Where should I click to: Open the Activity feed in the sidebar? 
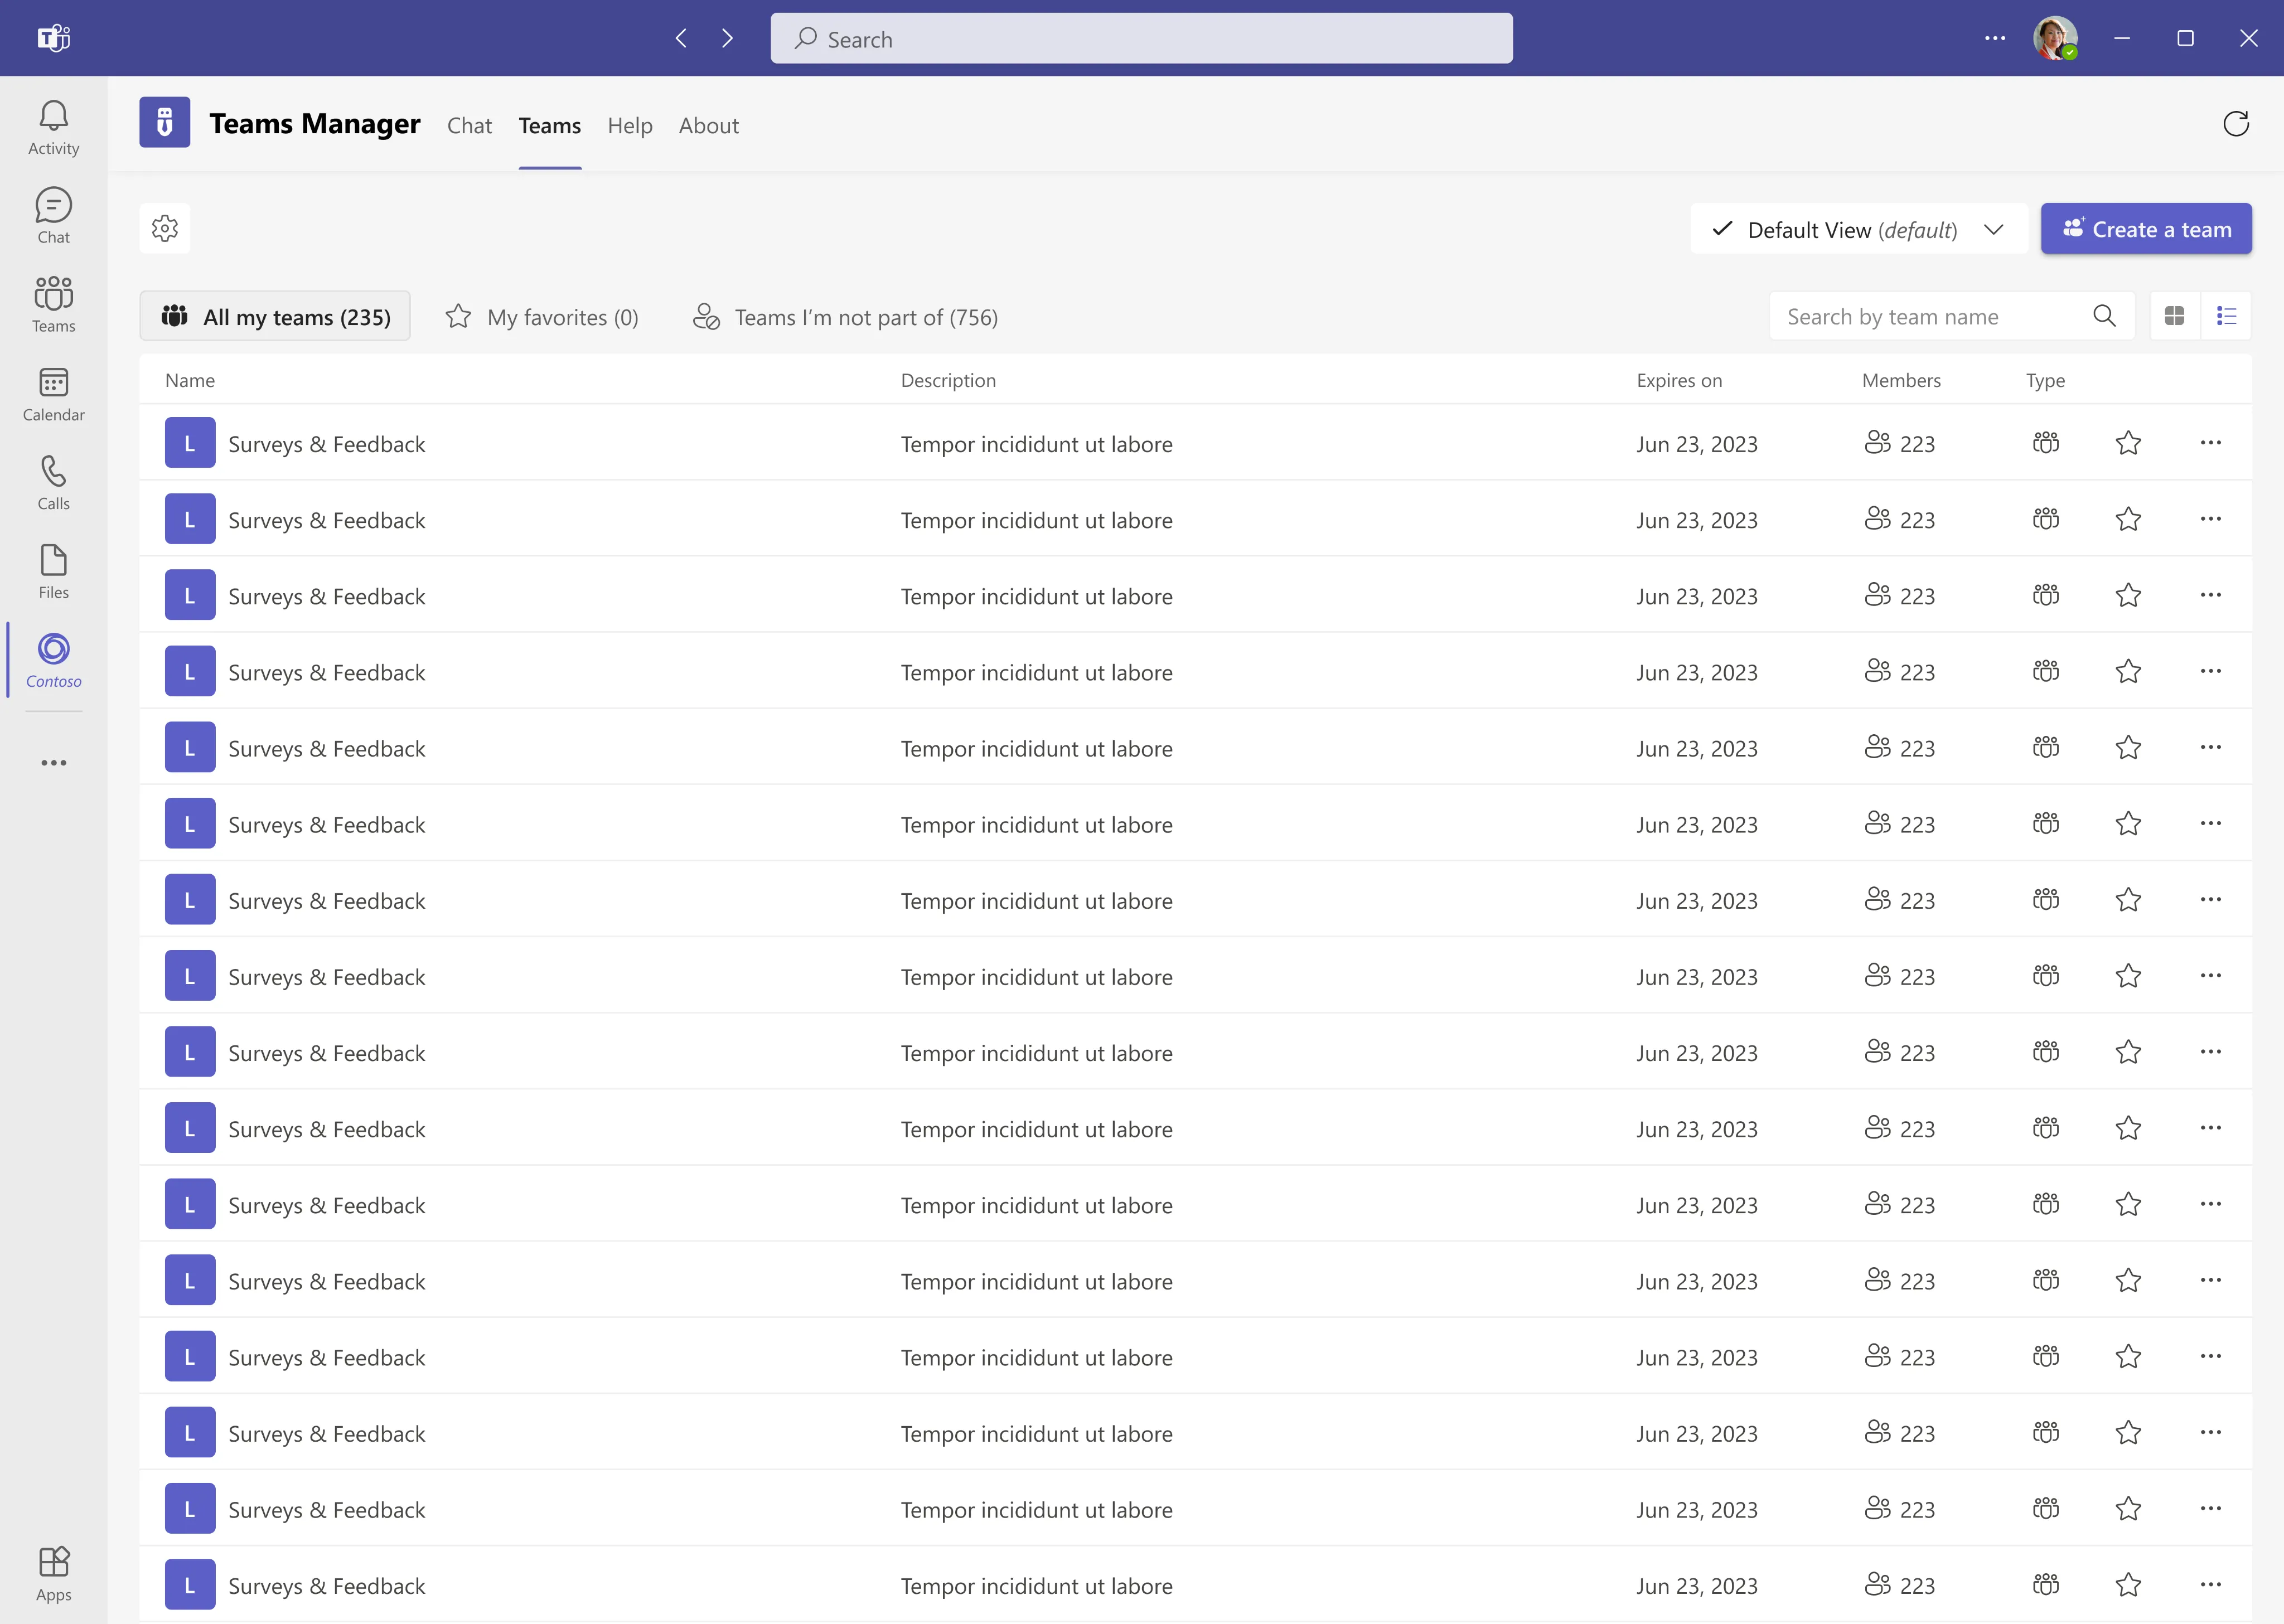coord(54,128)
